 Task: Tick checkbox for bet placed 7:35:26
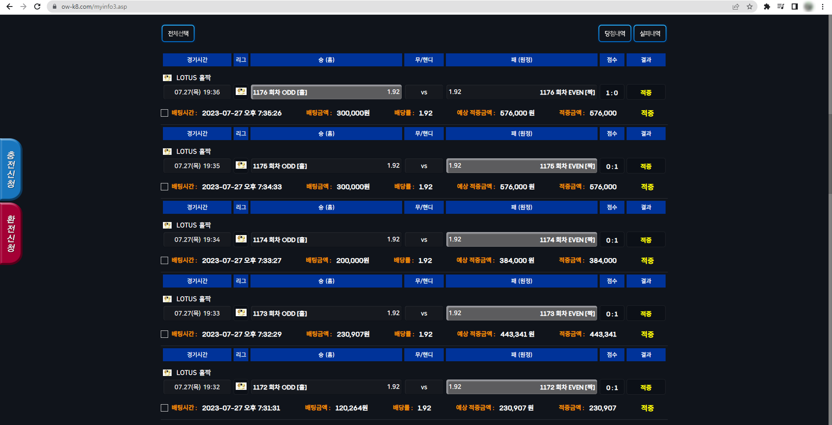click(164, 113)
